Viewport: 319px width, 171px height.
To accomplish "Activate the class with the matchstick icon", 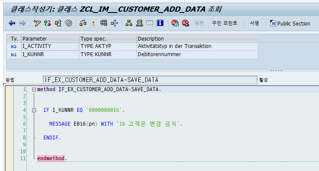I will pos(93,23).
